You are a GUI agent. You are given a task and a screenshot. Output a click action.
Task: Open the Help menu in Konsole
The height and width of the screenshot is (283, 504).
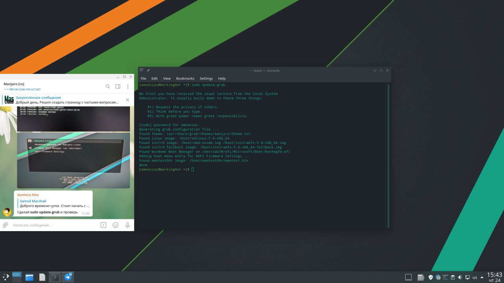pos(222,78)
